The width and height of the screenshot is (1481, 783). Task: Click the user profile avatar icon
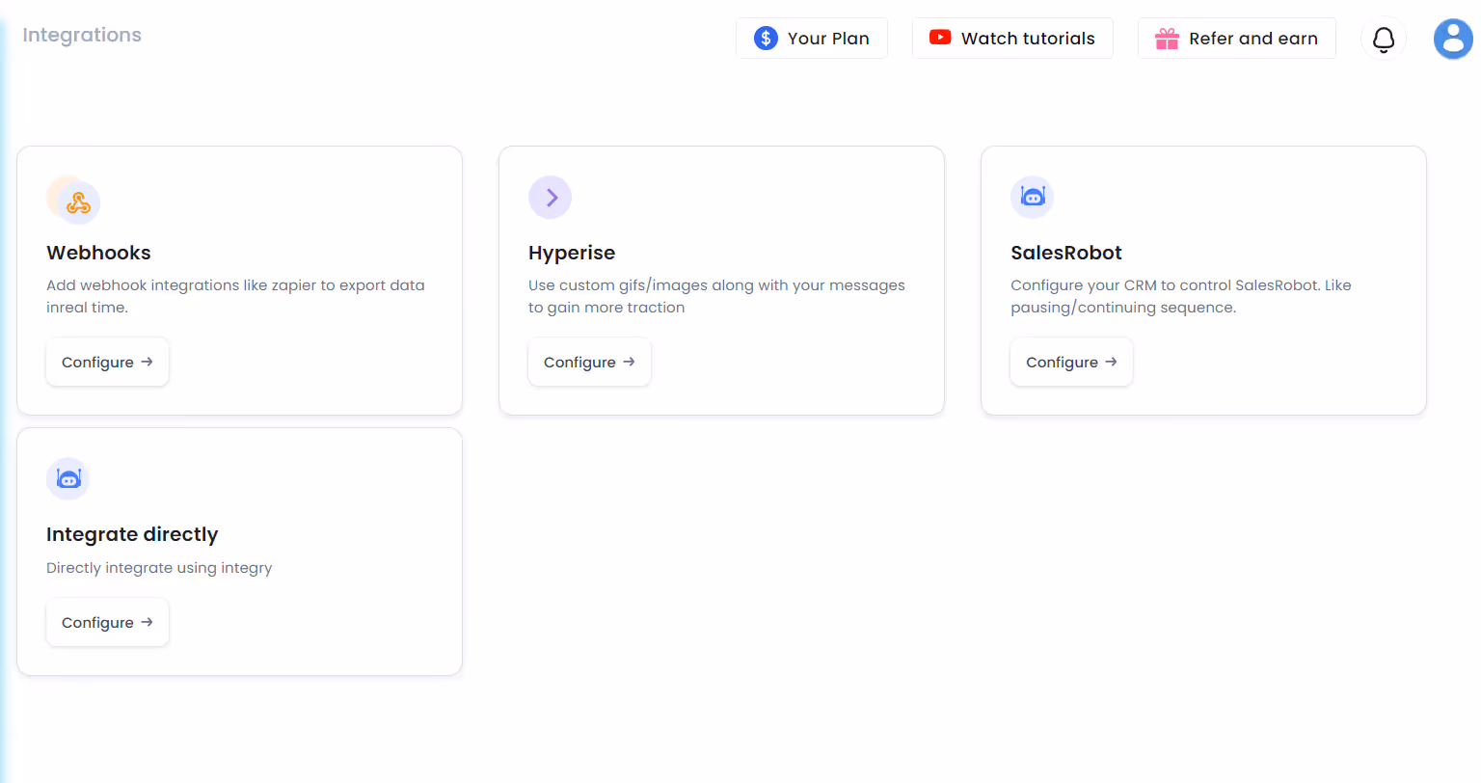[1453, 39]
